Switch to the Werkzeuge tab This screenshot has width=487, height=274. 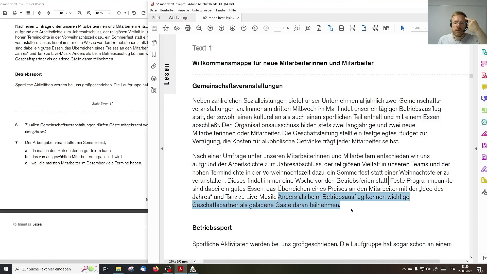(178, 18)
